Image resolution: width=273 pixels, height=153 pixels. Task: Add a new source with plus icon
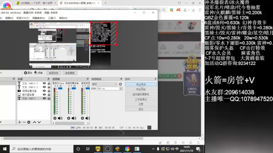(x=19, y=122)
